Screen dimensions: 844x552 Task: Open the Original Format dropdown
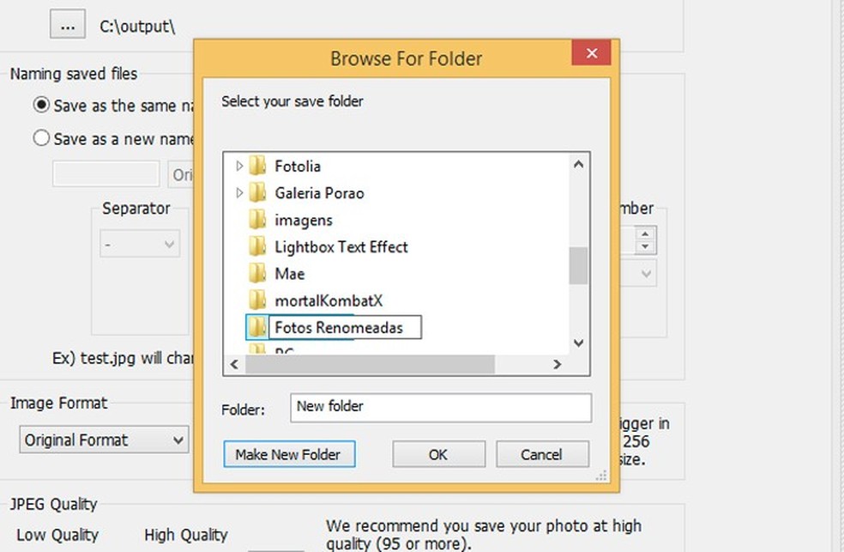coord(104,440)
